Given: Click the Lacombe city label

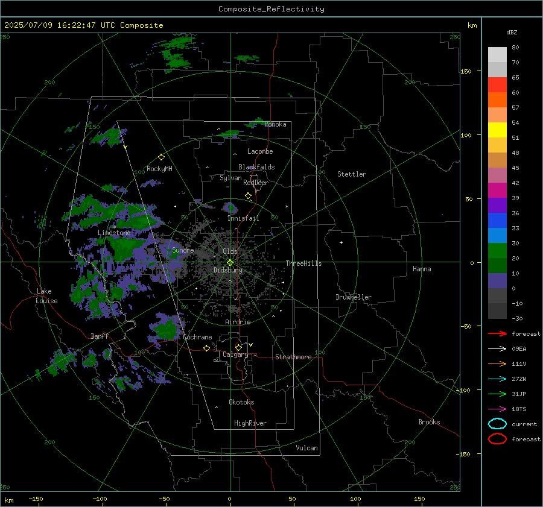Looking at the screenshot, I should pyautogui.click(x=260, y=151).
